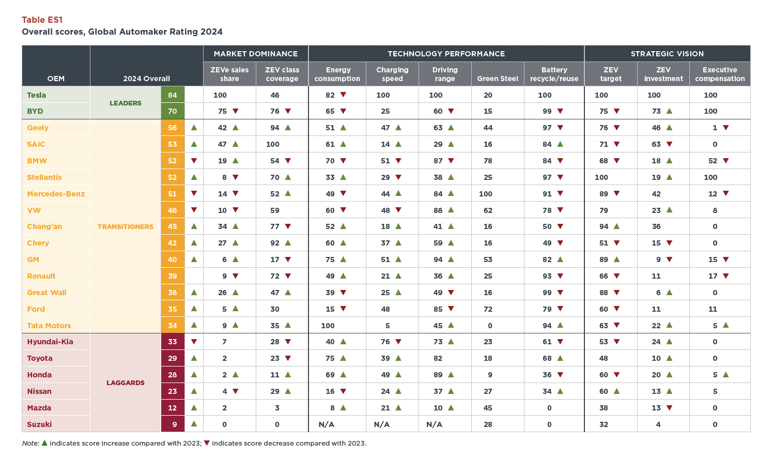Click the Table ES1 title

coord(42,20)
